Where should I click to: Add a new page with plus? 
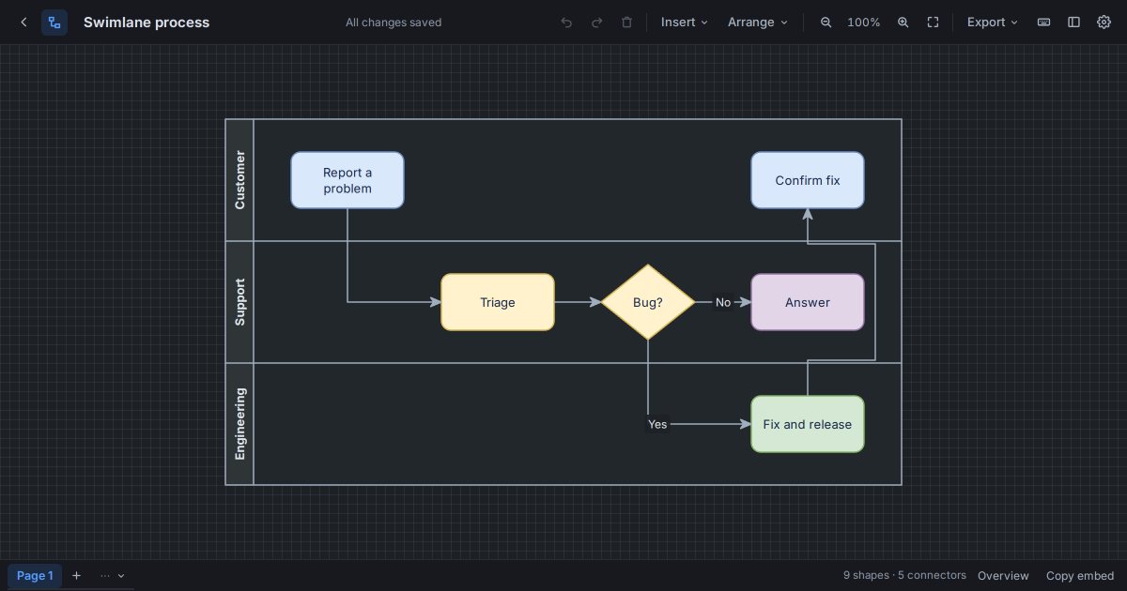click(77, 576)
